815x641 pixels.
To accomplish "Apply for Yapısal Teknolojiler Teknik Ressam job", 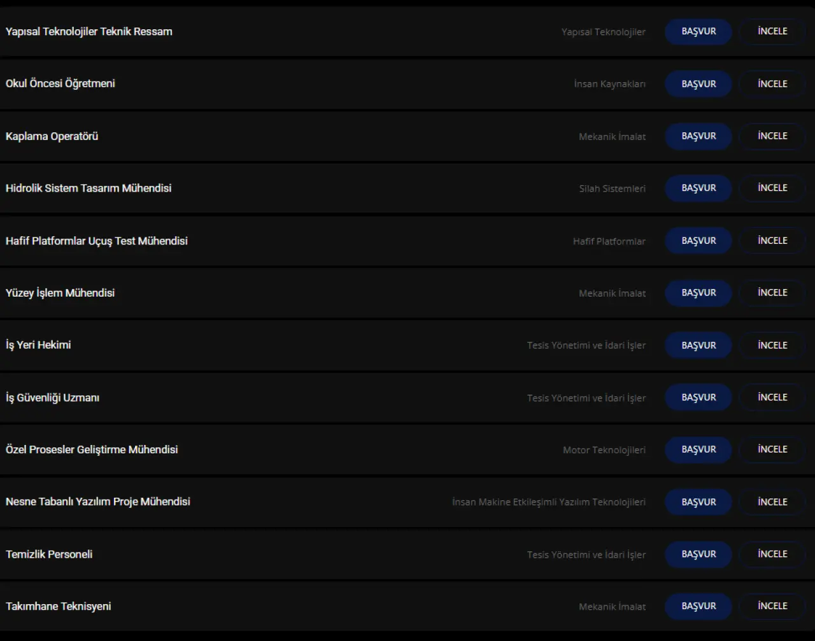I will point(698,31).
